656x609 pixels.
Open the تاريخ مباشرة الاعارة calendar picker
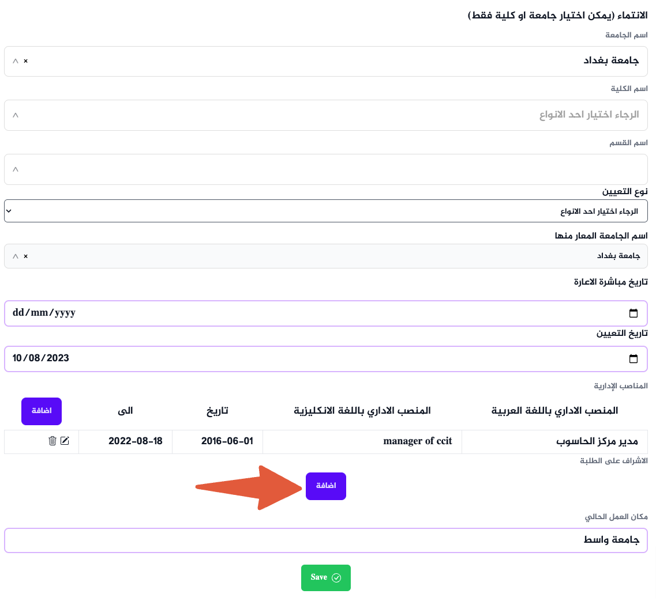[x=633, y=313]
